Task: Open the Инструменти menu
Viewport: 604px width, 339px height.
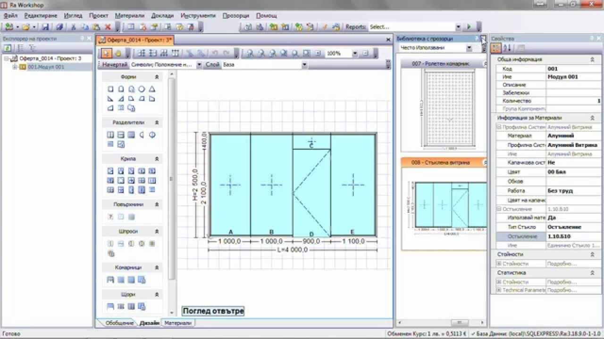Action: click(198, 16)
